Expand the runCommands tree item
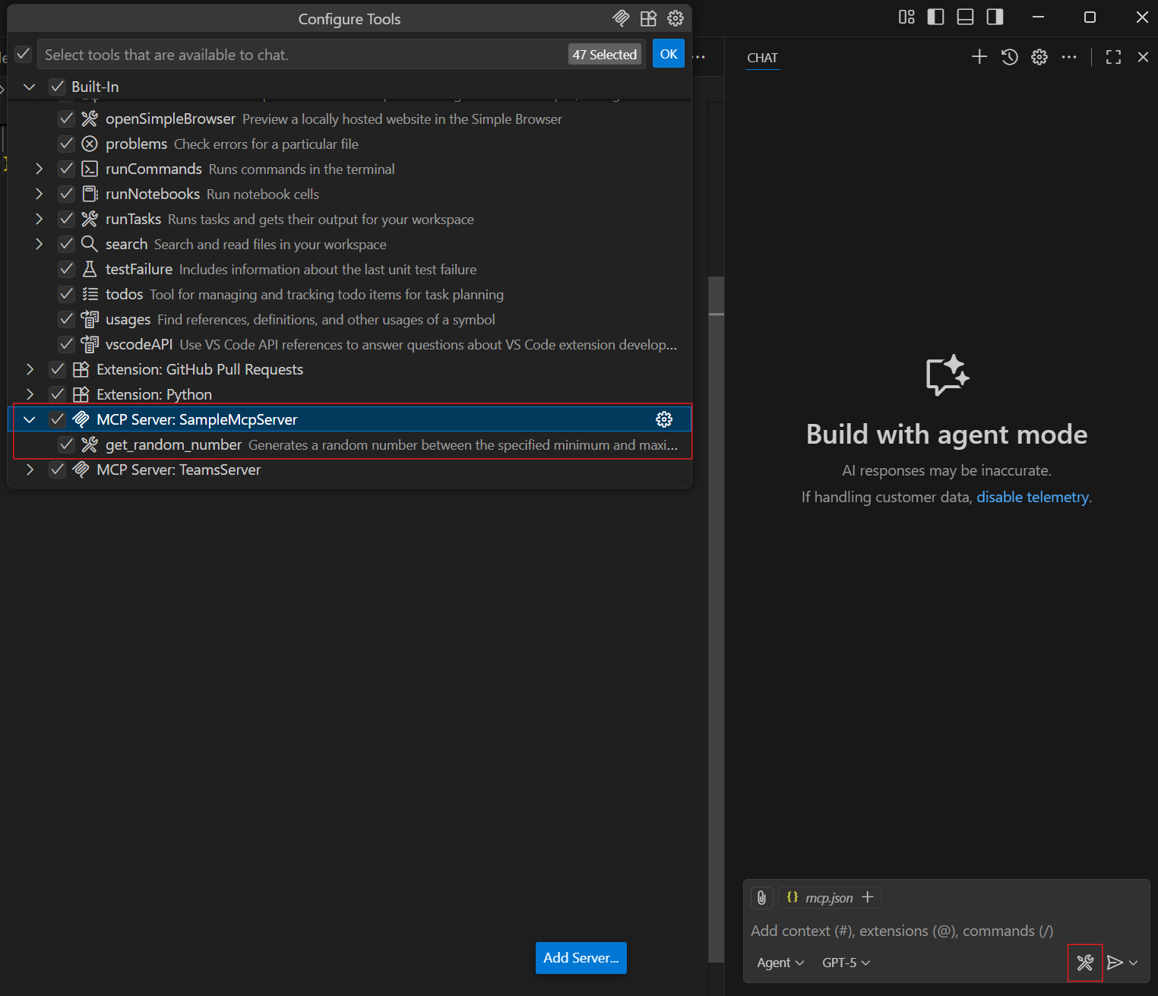 pyautogui.click(x=39, y=169)
